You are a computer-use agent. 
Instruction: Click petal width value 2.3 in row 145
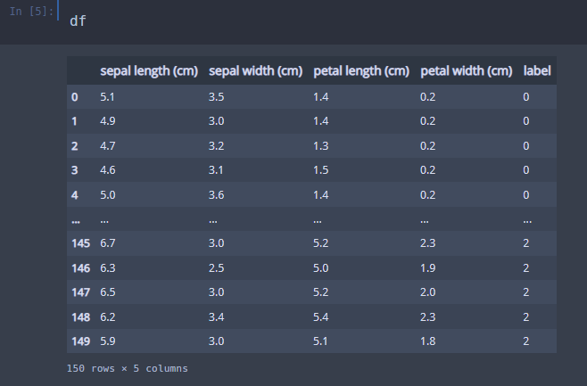click(x=428, y=243)
